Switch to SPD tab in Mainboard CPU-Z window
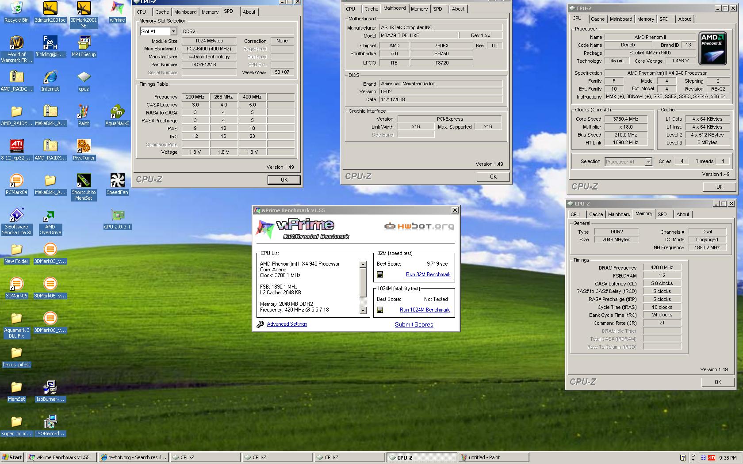 pos(437,9)
